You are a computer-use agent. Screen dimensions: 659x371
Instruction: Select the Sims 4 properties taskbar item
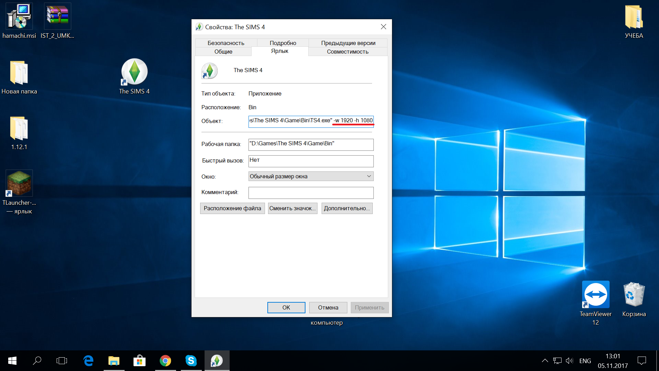tap(217, 361)
